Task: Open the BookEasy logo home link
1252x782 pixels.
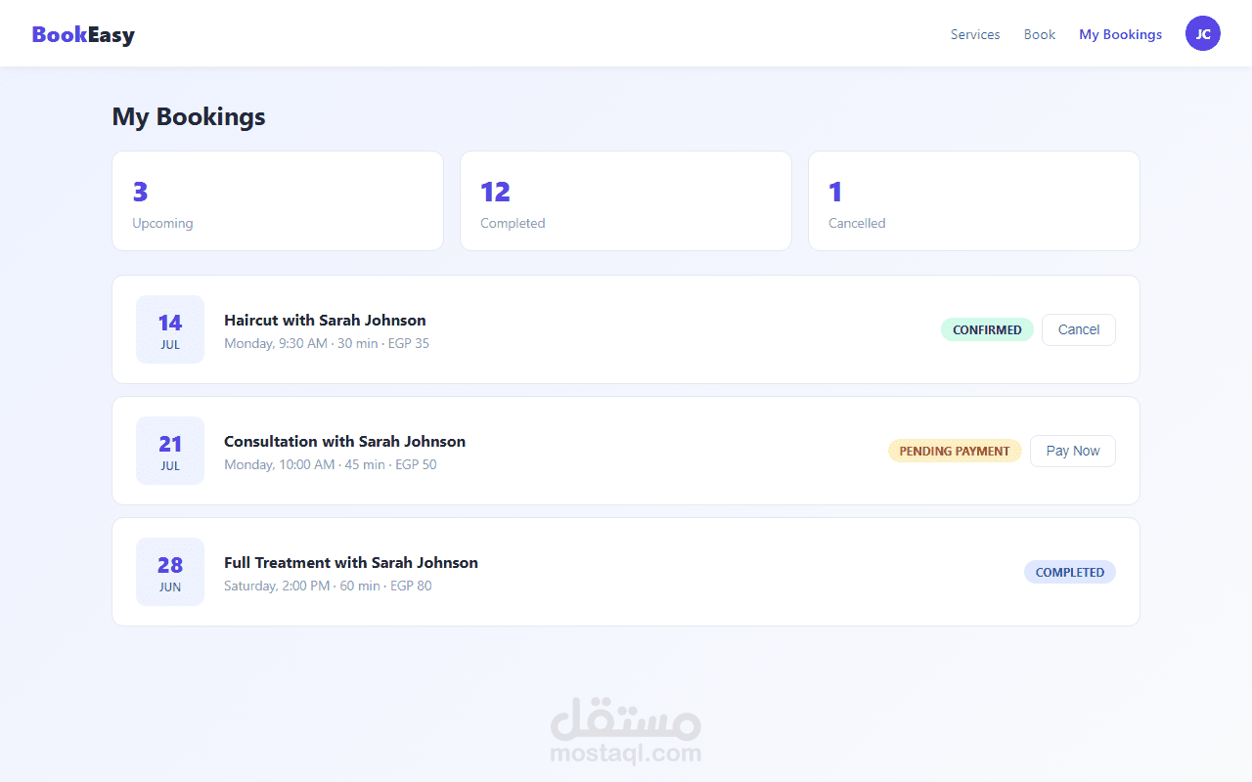Action: click(x=83, y=34)
